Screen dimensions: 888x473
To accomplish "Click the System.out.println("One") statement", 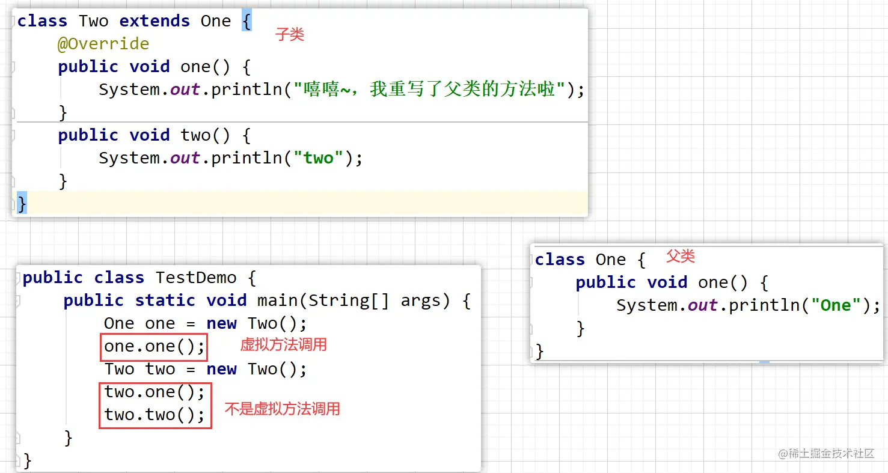I will (748, 305).
